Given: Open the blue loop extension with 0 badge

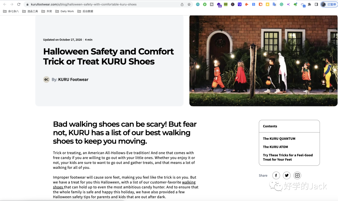Looking at the screenshot, I should 303,5.
